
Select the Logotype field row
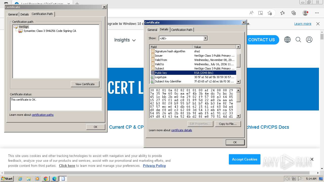coord(193,77)
